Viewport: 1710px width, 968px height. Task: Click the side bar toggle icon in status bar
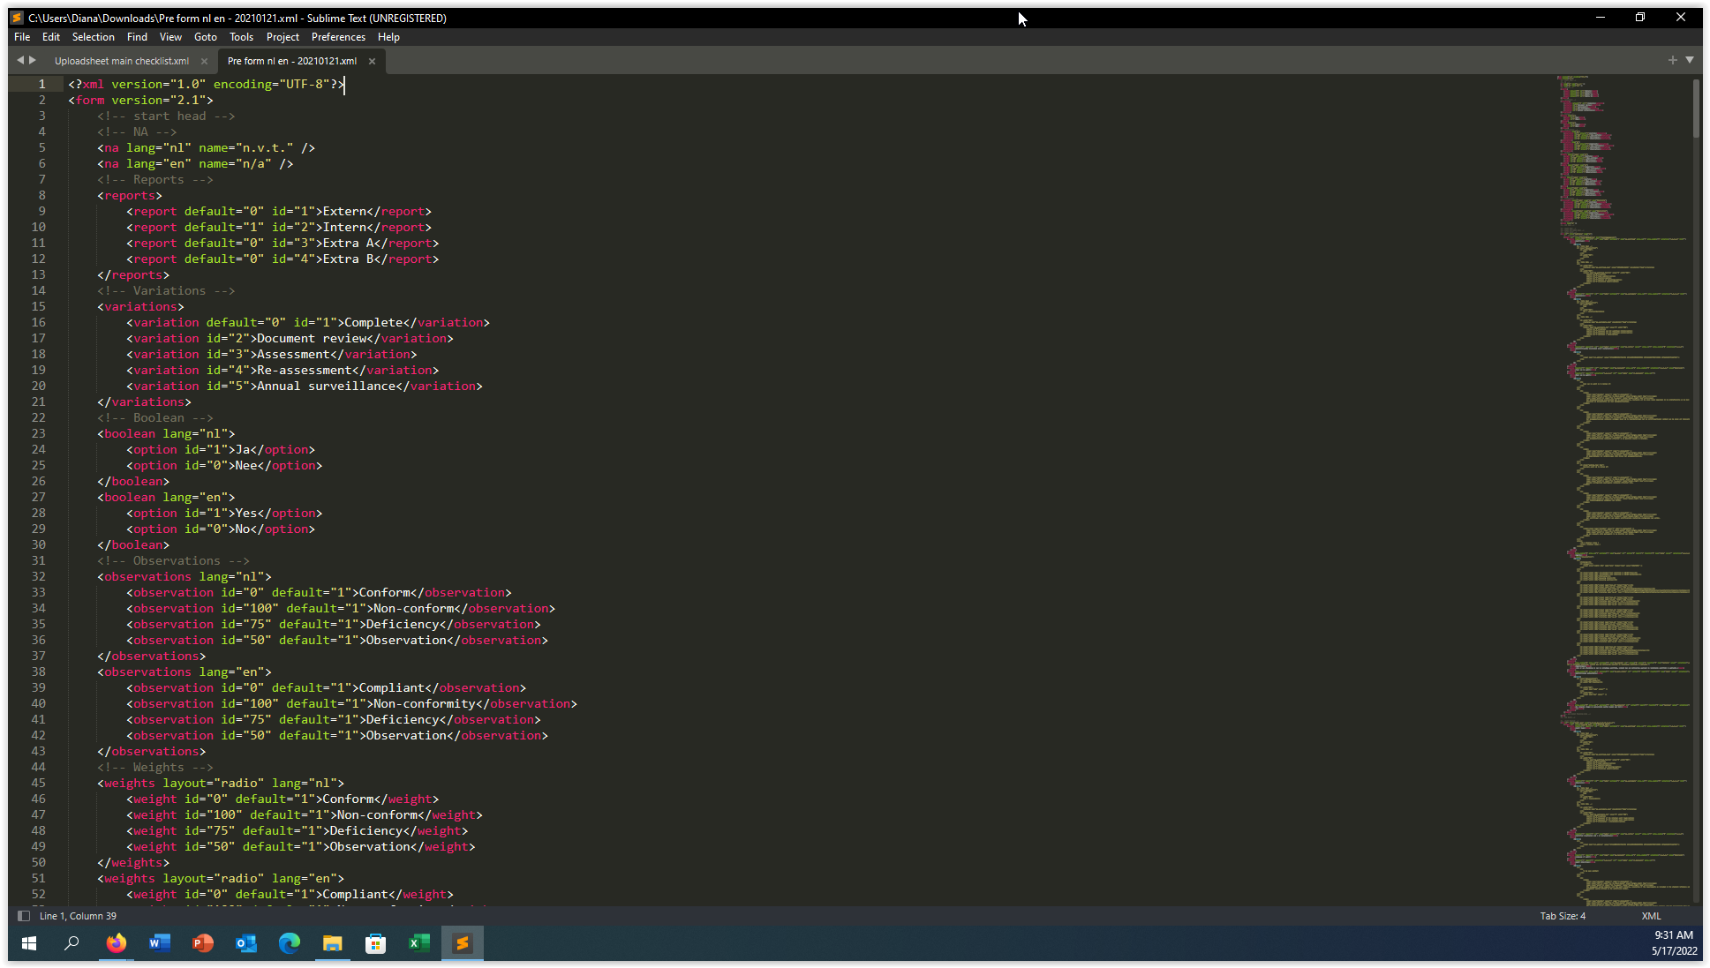click(x=24, y=916)
